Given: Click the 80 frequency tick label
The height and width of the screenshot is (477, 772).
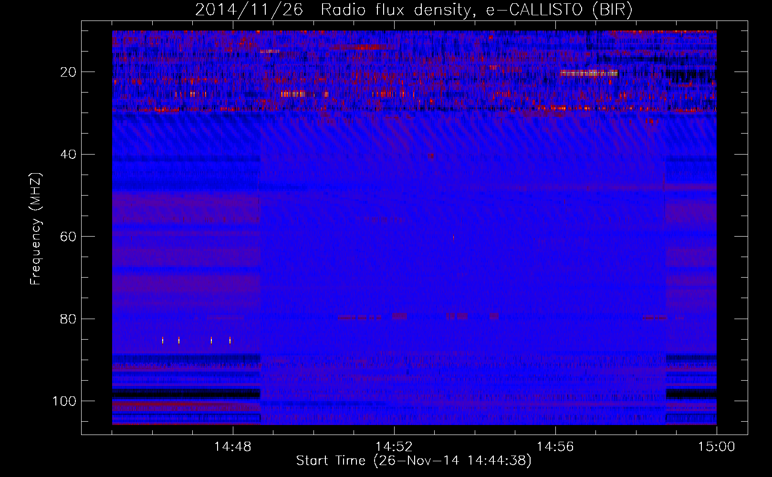Looking at the screenshot, I should click(68, 319).
